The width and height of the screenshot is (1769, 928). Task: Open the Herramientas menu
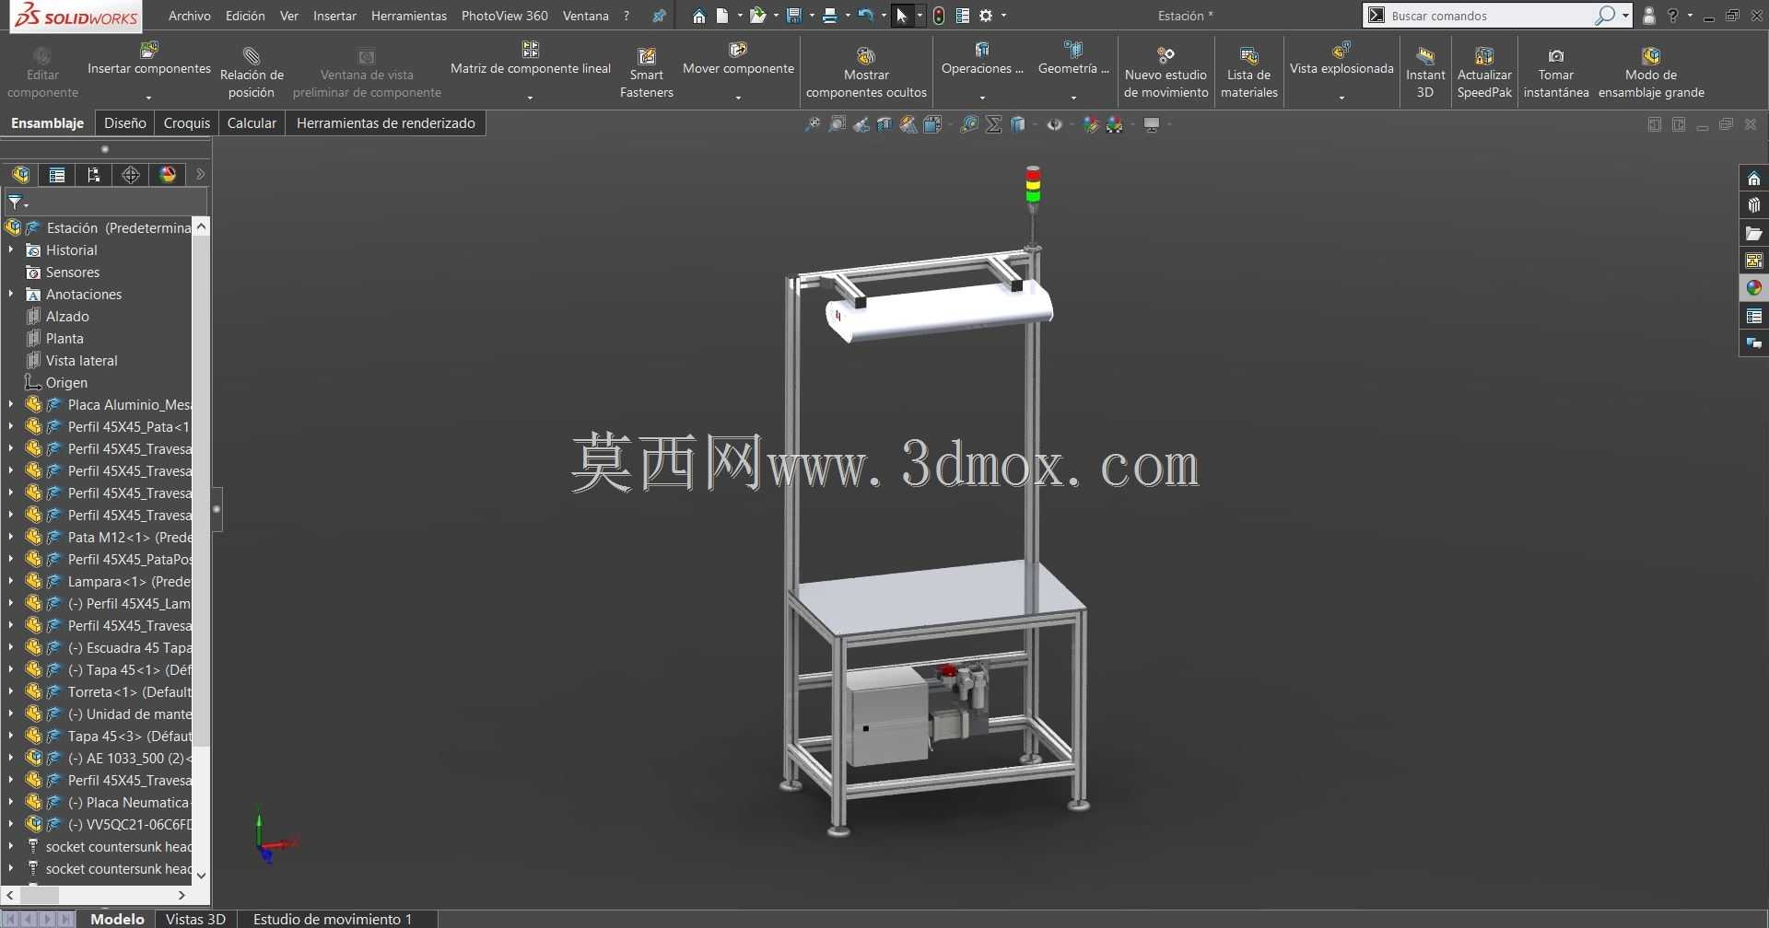tap(409, 16)
